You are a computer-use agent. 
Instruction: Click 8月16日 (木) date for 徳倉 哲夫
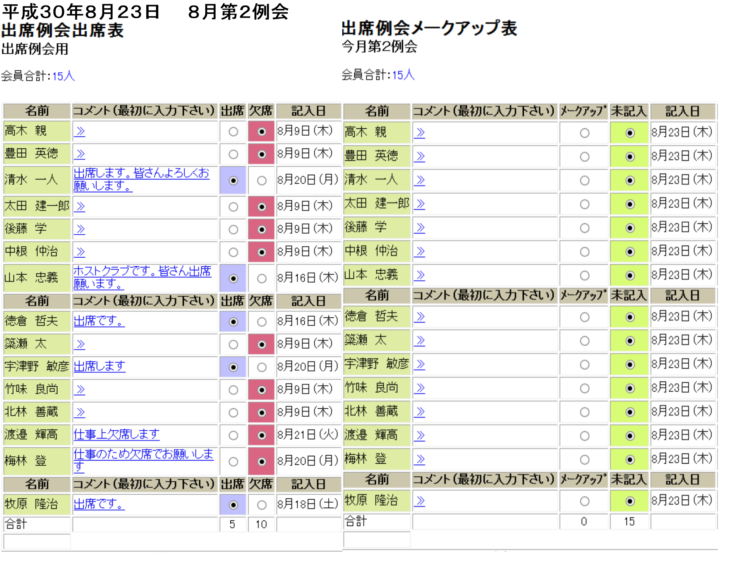307,321
